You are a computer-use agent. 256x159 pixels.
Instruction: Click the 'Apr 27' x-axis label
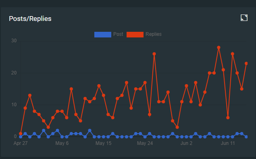pyautogui.click(x=21, y=143)
